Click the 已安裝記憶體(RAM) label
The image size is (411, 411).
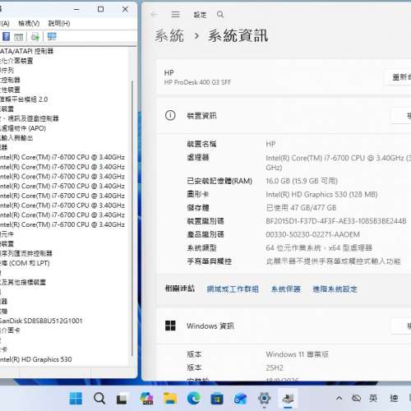(x=219, y=181)
